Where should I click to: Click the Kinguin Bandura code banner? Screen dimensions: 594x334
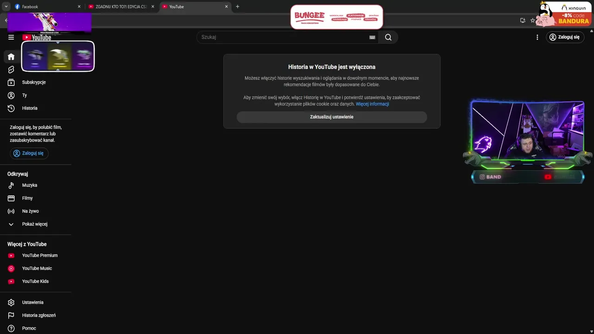(563, 14)
